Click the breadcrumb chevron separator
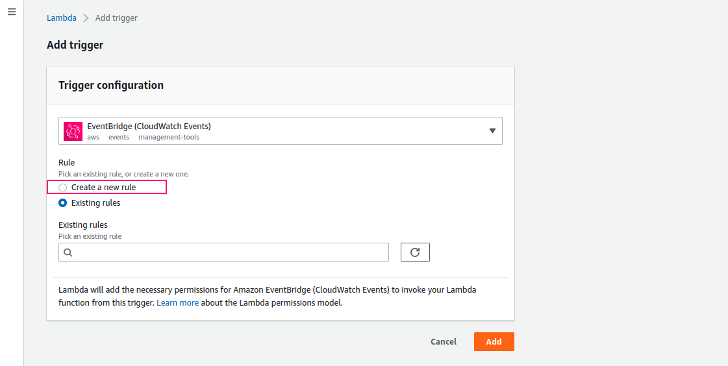This screenshot has width=728, height=366. click(x=86, y=18)
